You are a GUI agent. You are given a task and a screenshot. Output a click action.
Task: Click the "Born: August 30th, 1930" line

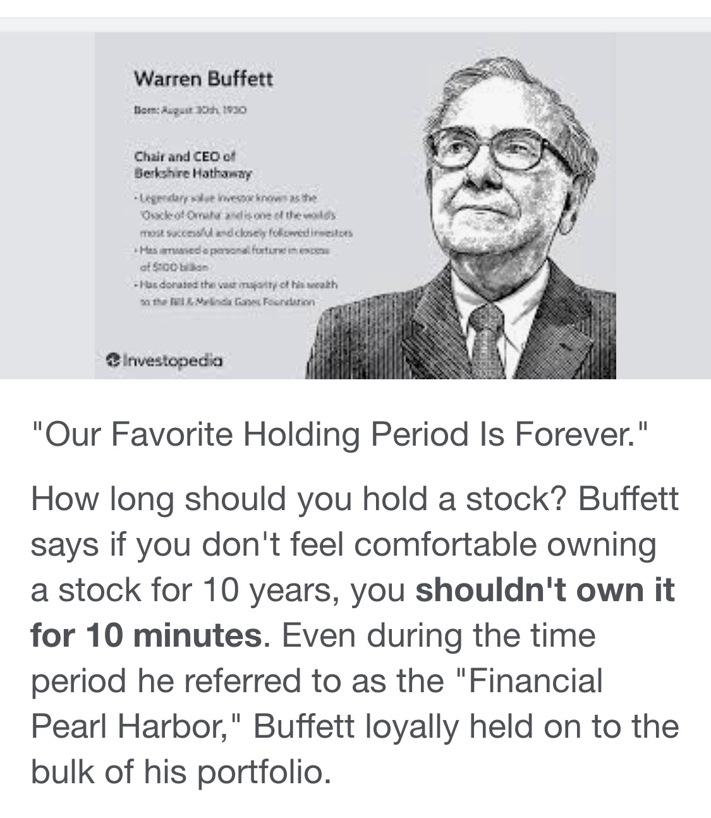pos(190,109)
